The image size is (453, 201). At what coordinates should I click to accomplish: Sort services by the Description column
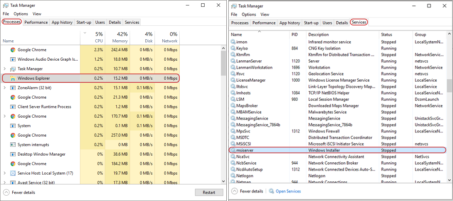pyautogui.click(x=342, y=35)
